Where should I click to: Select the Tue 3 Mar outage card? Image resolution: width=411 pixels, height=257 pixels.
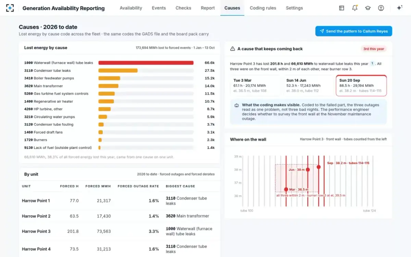(x=256, y=86)
